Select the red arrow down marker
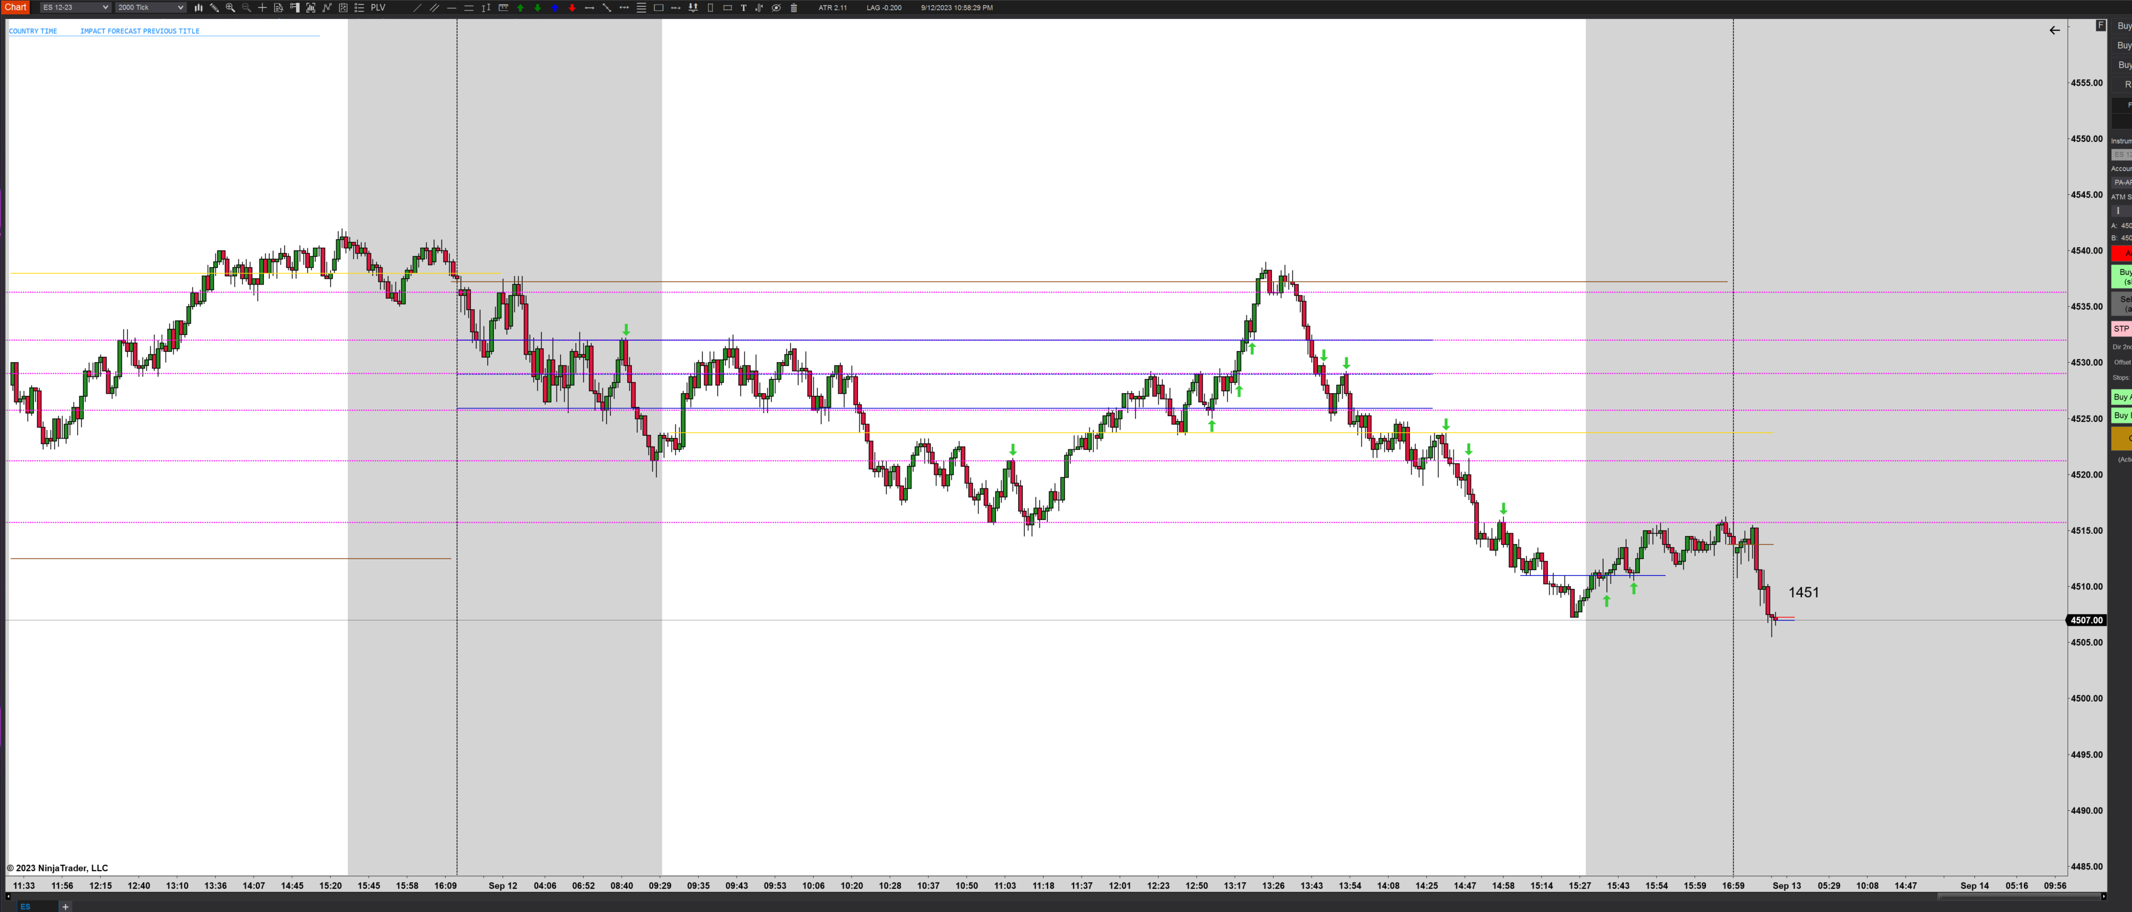Screen dimensions: 2132x912 (572, 7)
